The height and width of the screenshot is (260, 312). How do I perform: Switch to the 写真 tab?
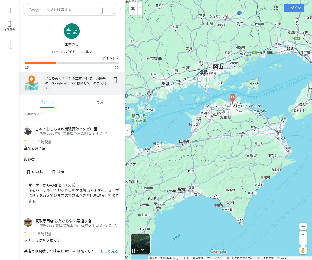(100, 102)
